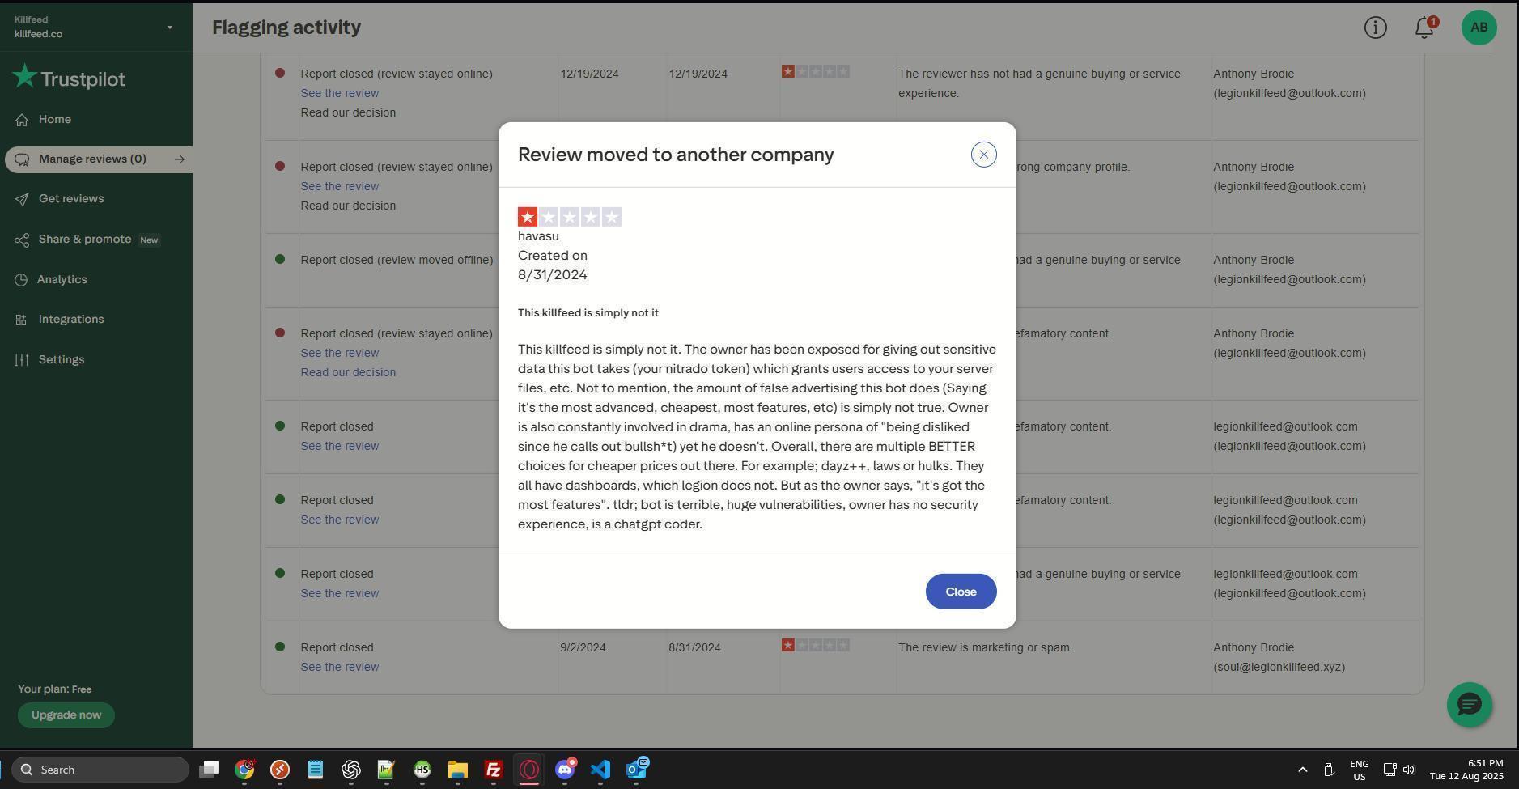Click the Trustpilot logo in the sidebar
The height and width of the screenshot is (789, 1519).
(69, 78)
